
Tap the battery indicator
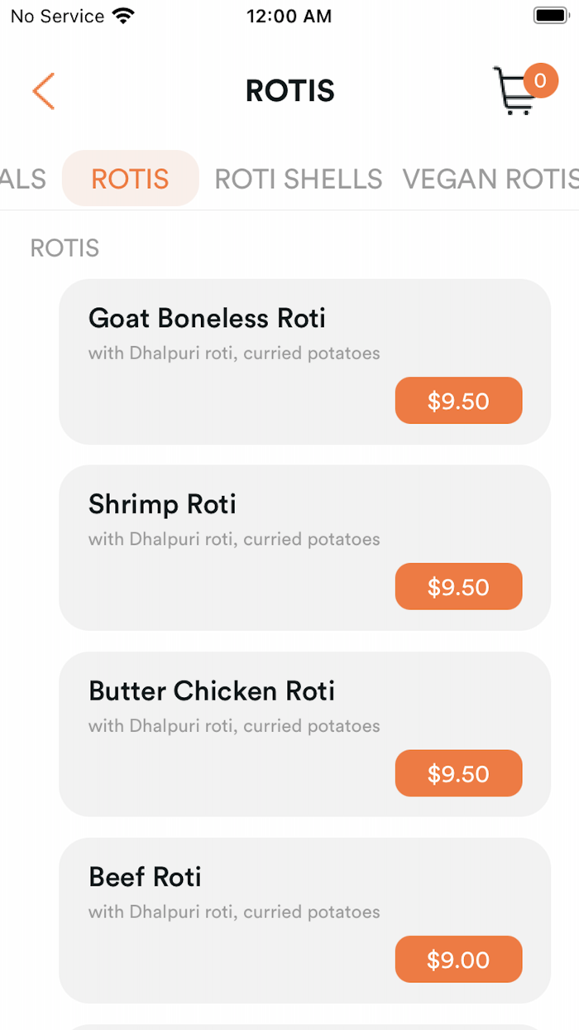point(550,14)
